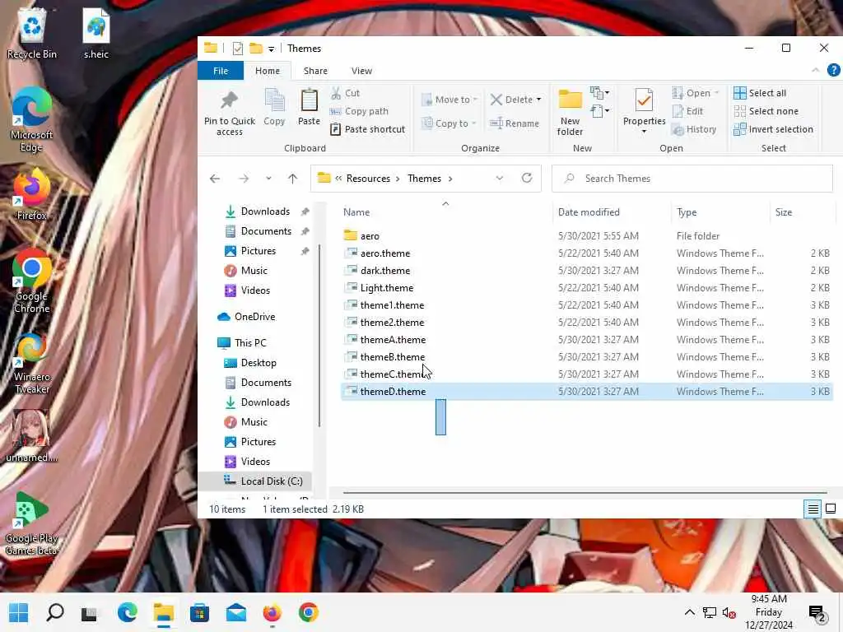Open address bar history dropdown
This screenshot has width=843, height=632.
point(500,178)
